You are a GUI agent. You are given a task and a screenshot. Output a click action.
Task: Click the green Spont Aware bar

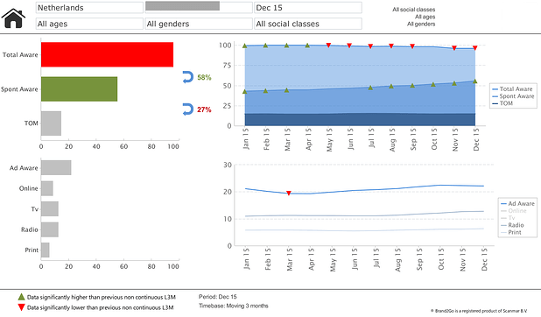(80, 89)
